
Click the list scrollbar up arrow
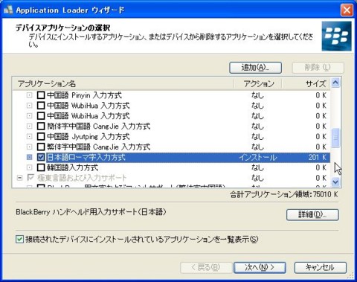click(x=335, y=83)
